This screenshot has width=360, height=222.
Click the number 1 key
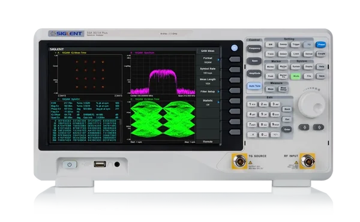(252, 104)
